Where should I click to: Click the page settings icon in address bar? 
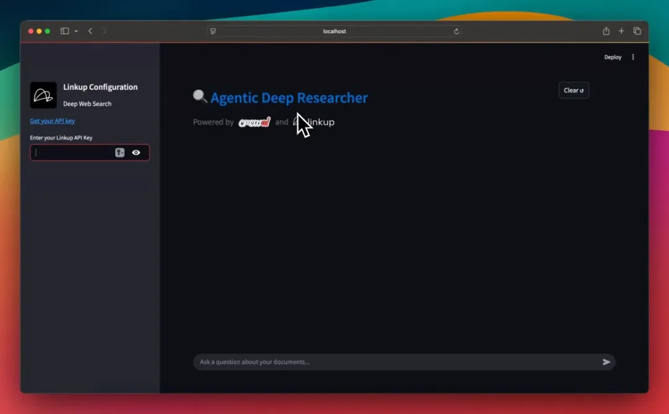pos(213,31)
